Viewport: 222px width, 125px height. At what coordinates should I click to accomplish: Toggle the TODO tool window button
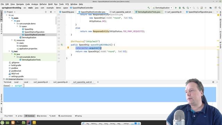tap(9, 116)
